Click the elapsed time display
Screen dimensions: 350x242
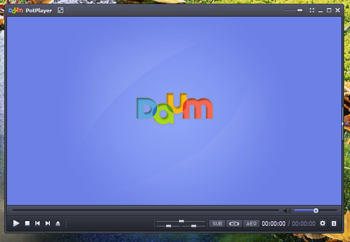pyautogui.click(x=273, y=223)
